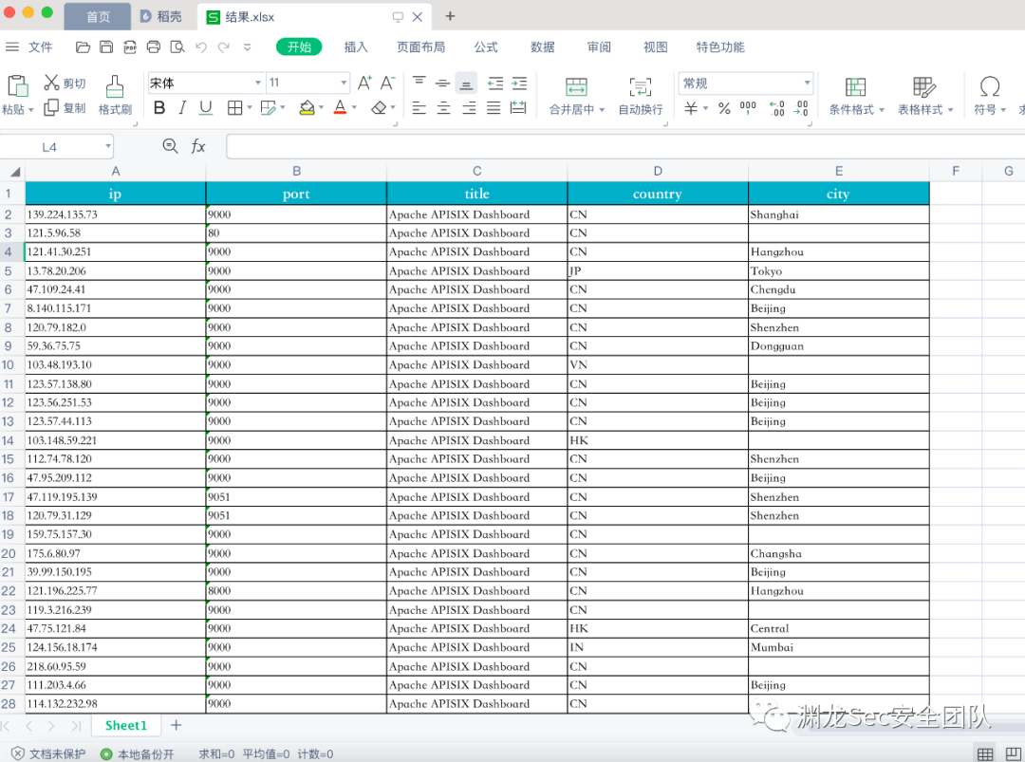Center text horizontally
The width and height of the screenshot is (1025, 762).
click(x=443, y=108)
